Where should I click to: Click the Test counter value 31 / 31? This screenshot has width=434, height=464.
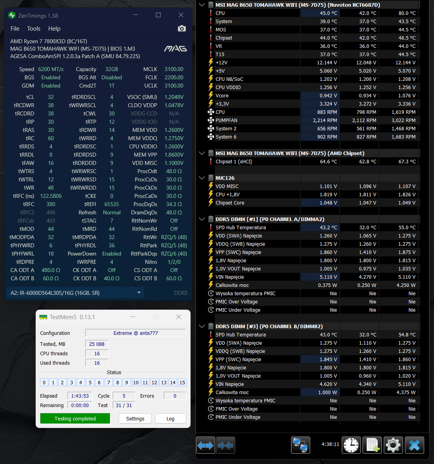[124, 405]
